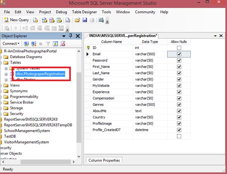Click the Print icon in the toolbar

92,20
